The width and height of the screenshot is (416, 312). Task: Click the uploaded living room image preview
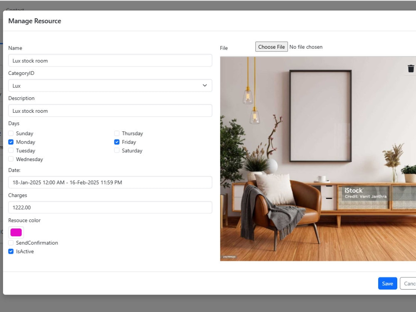(318, 158)
